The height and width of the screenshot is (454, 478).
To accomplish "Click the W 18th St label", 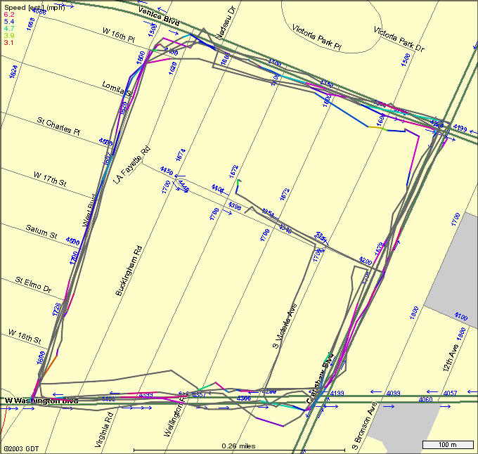I will 25,337.
